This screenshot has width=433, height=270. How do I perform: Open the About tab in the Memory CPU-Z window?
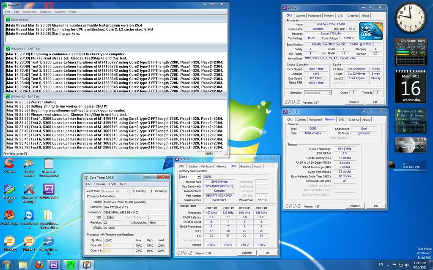point(366,119)
